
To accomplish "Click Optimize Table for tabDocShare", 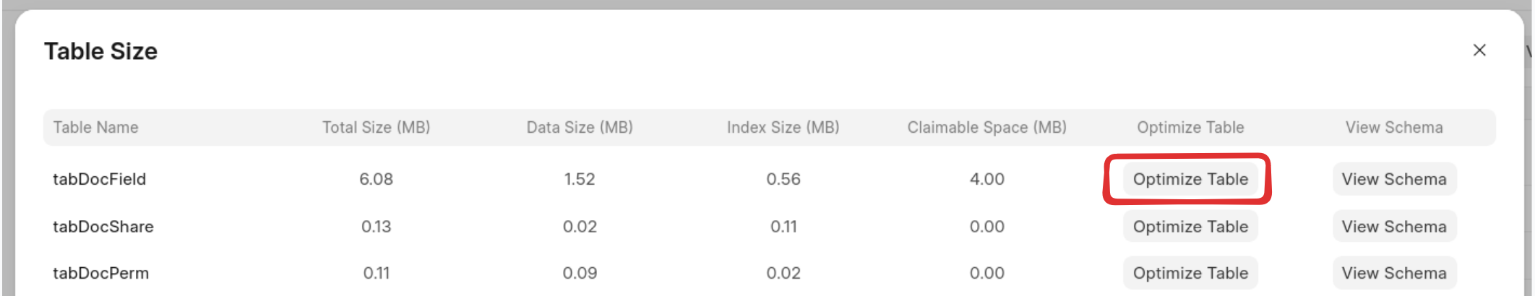I will tap(1190, 227).
